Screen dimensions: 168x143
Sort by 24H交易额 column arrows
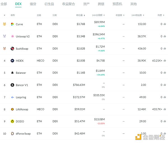(x=104, y=15)
